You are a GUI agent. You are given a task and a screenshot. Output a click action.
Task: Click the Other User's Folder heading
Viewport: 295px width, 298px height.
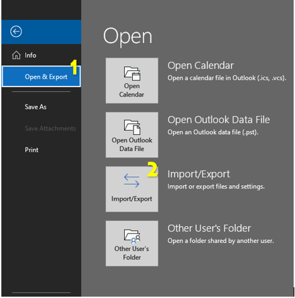pyautogui.click(x=209, y=228)
